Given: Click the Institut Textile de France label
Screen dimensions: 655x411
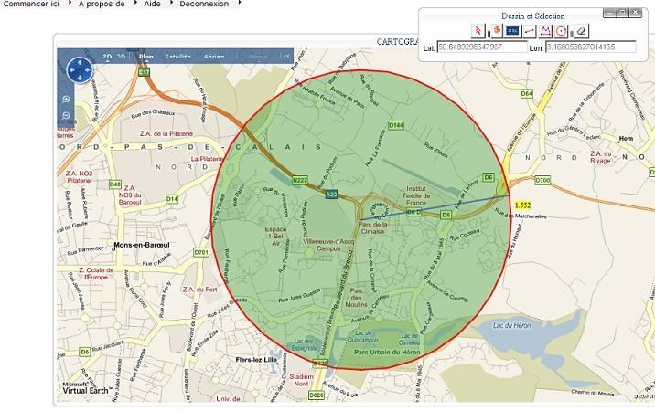Looking at the screenshot, I should click(x=416, y=195).
